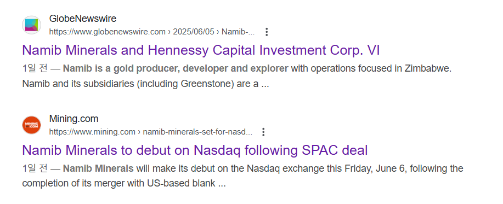Open 'Namib Minerals to debut on Nasdaq' result
The width and height of the screenshot is (503, 204).
(195, 150)
